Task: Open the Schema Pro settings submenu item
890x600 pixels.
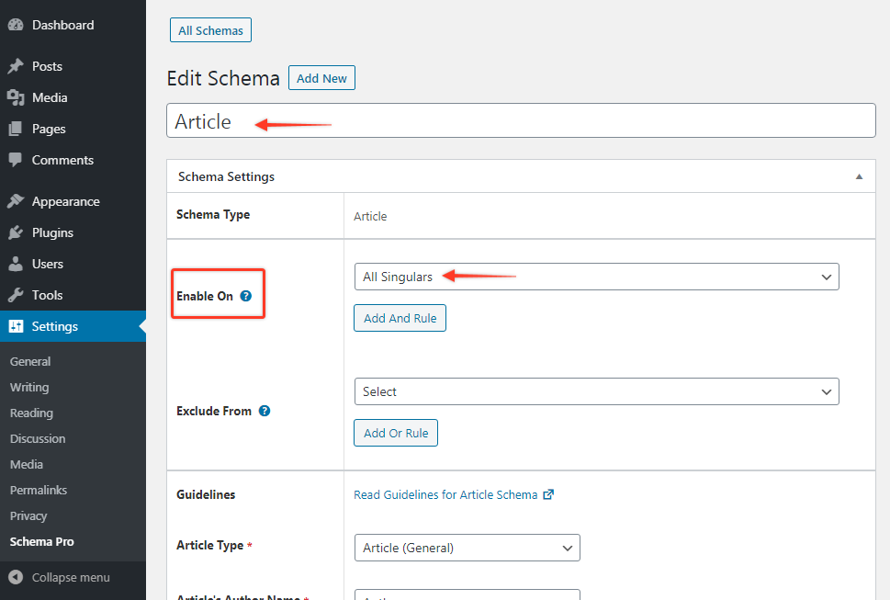Action: click(42, 541)
